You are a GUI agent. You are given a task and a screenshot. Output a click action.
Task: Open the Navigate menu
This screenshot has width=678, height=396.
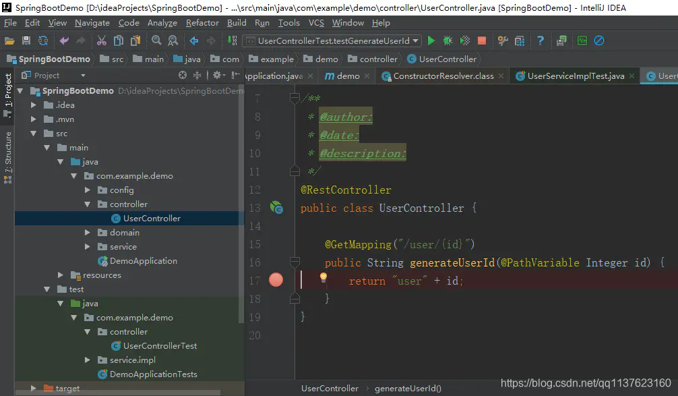92,23
